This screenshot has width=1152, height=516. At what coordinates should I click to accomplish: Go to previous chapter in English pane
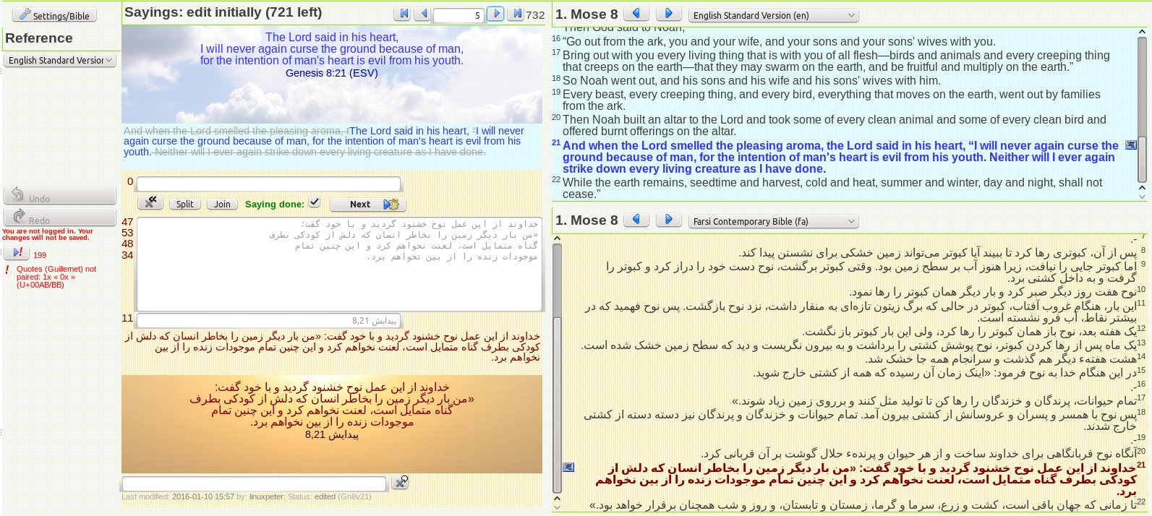pos(636,14)
